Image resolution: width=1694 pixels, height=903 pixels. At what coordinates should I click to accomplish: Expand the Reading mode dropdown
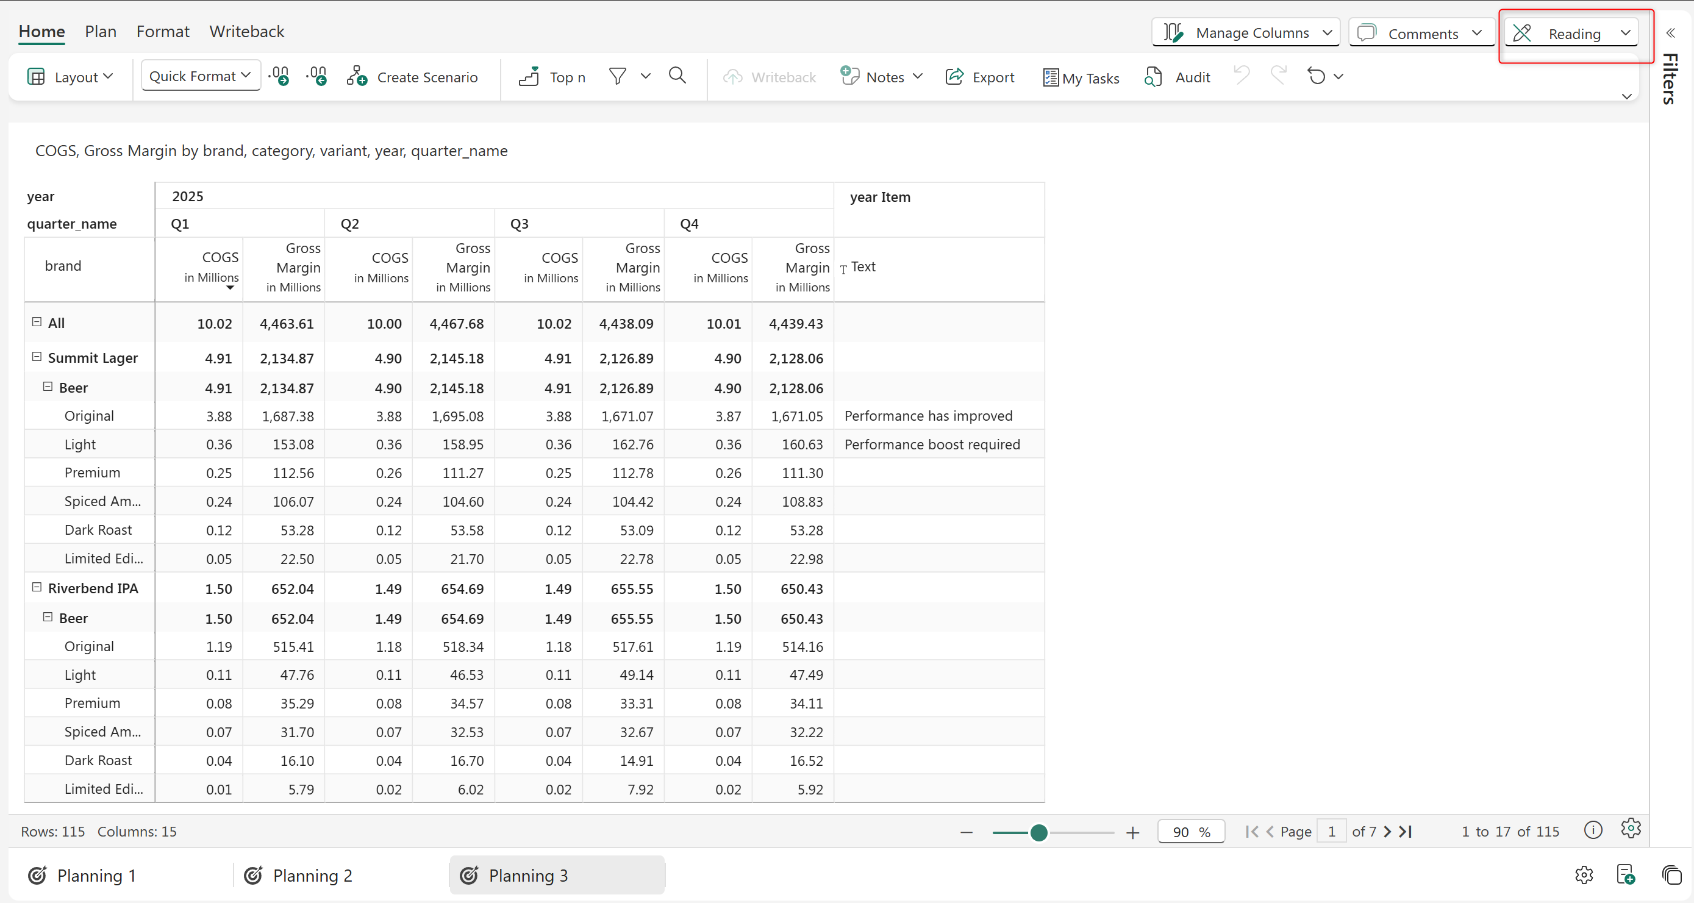coord(1625,33)
